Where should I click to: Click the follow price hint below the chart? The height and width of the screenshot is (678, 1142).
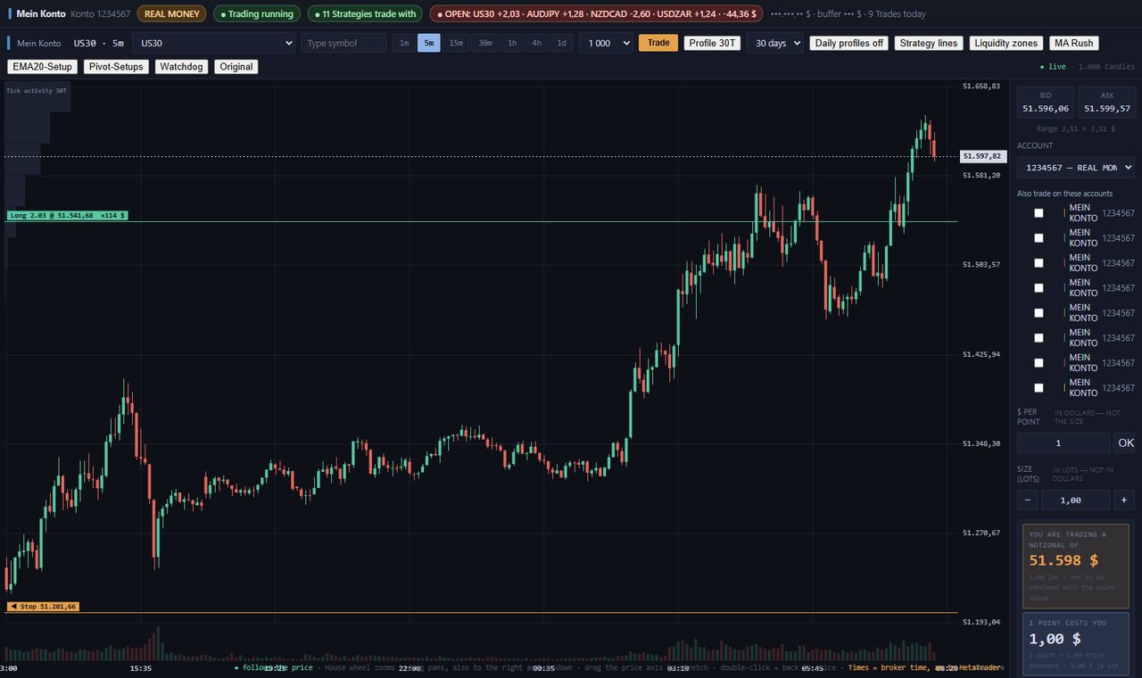click(274, 667)
